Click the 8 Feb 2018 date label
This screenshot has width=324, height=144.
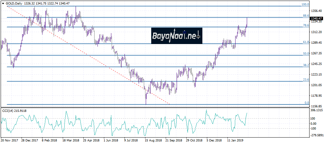click(x=49, y=140)
